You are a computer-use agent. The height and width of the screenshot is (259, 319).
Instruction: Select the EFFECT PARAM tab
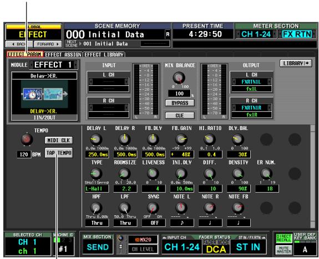[x=25, y=54]
